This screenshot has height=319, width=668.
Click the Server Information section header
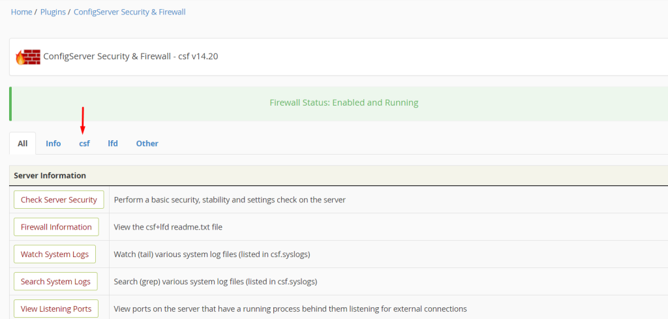[50, 175]
